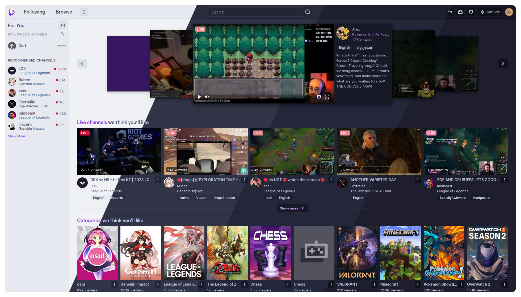Screen dimensions: 521x297
Task: Play the featured Pokemon stream
Action: coord(199,97)
